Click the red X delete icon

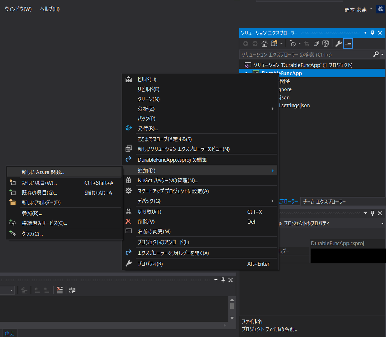point(128,221)
